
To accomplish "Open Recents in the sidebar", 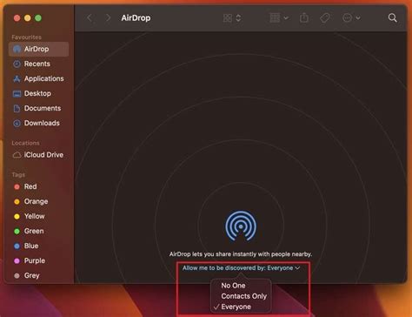I will pos(38,64).
